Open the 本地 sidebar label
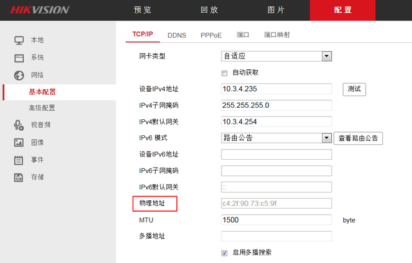Screen dimensions: 412x263 point(37,40)
